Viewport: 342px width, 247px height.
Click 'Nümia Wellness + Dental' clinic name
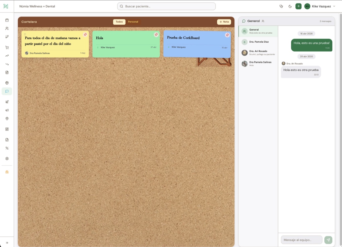(x=37, y=6)
